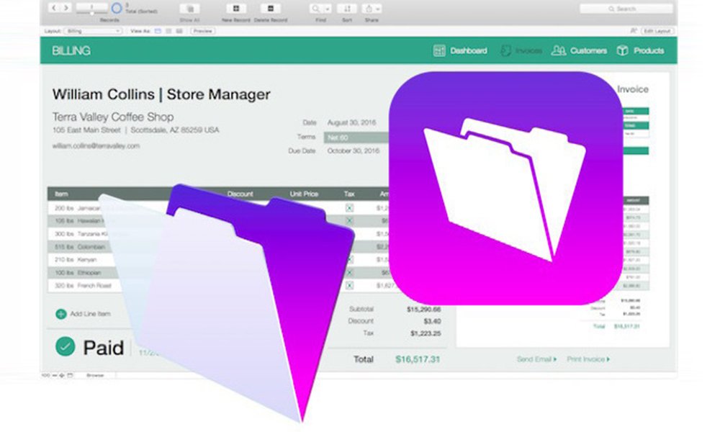The width and height of the screenshot is (720, 432).
Task: Switch to Form view icon
Action: click(158, 31)
